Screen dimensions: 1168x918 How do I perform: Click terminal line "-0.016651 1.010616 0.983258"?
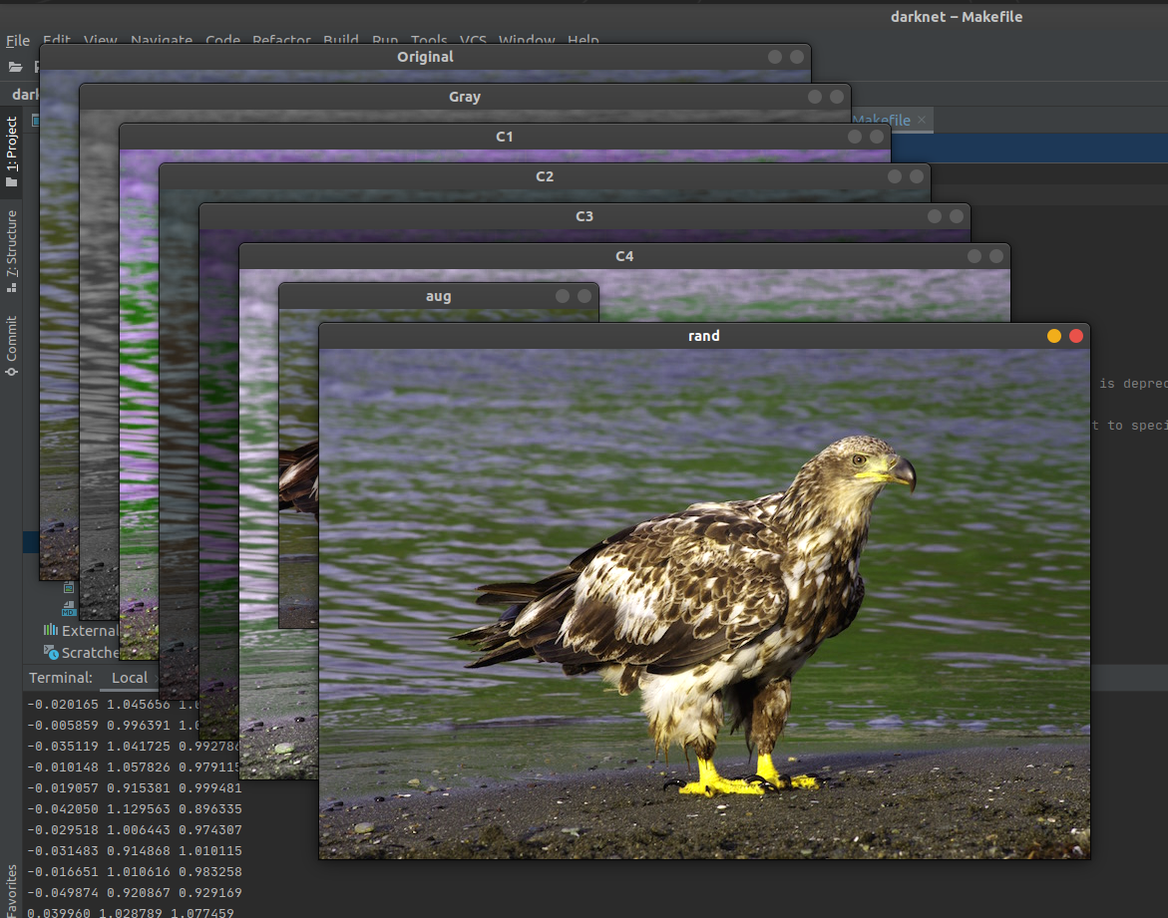(x=135, y=871)
